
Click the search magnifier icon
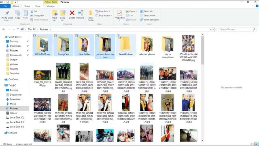[254, 29]
